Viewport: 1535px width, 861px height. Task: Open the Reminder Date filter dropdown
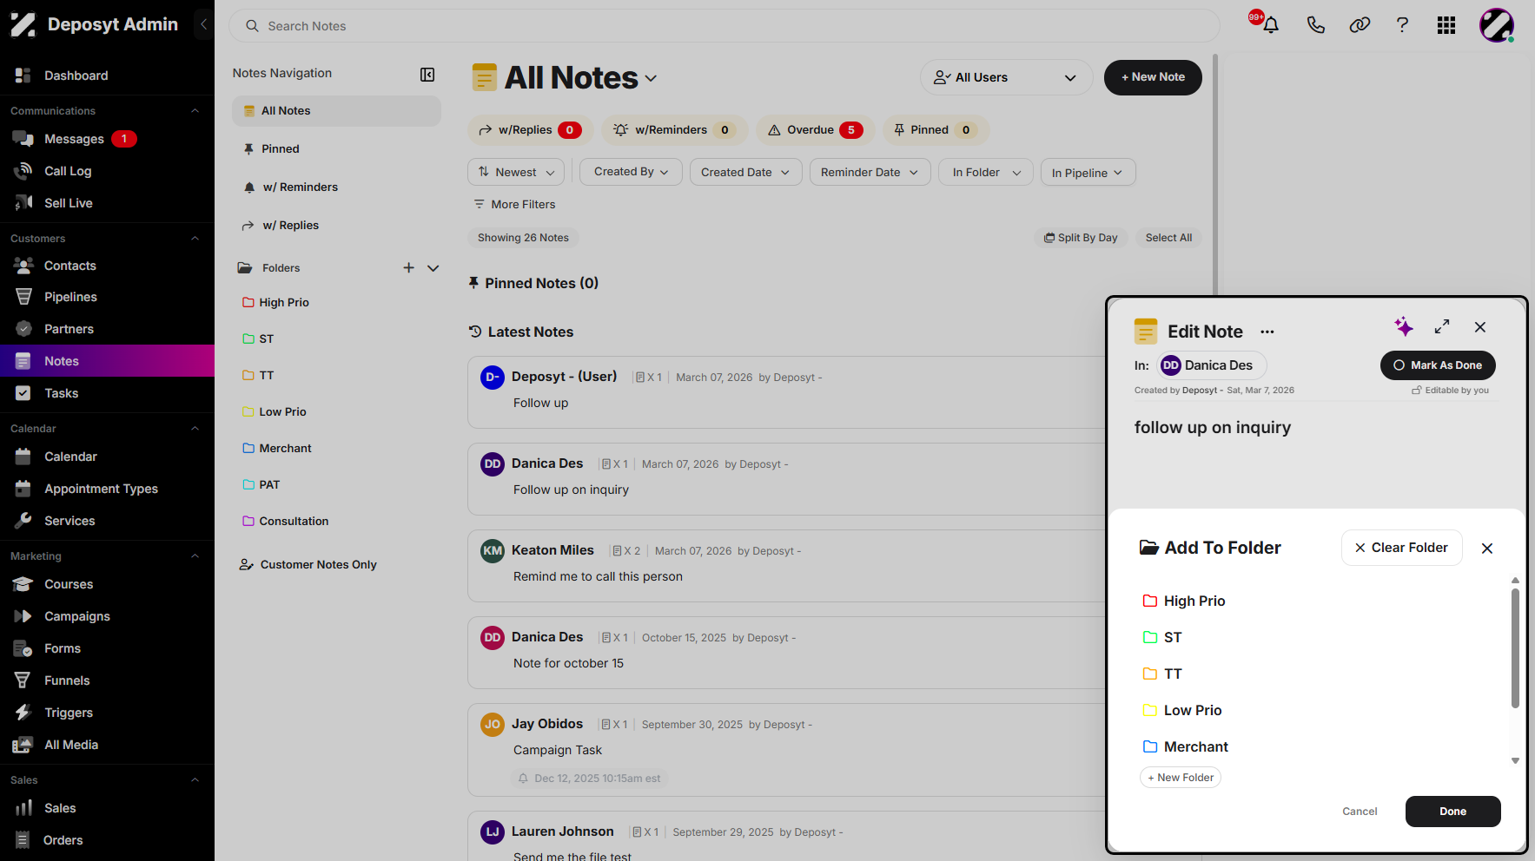click(x=870, y=172)
